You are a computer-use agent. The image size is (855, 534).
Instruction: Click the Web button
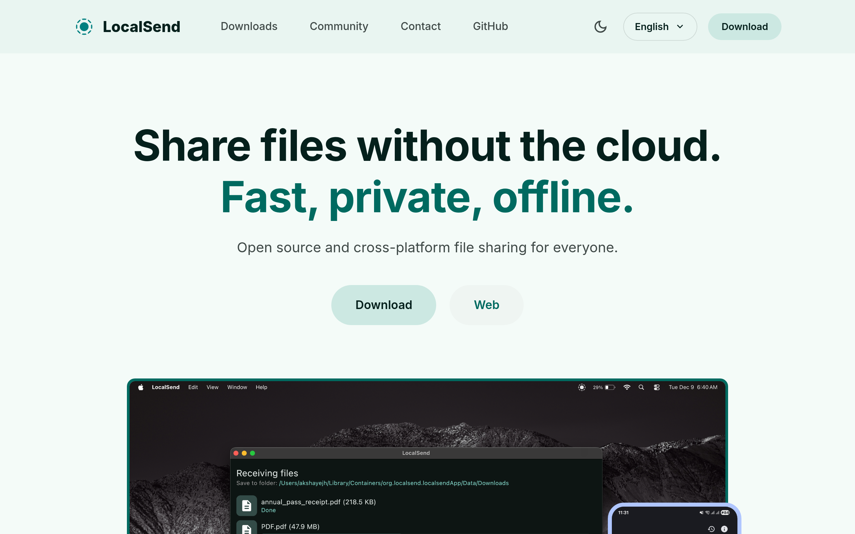pyautogui.click(x=487, y=305)
